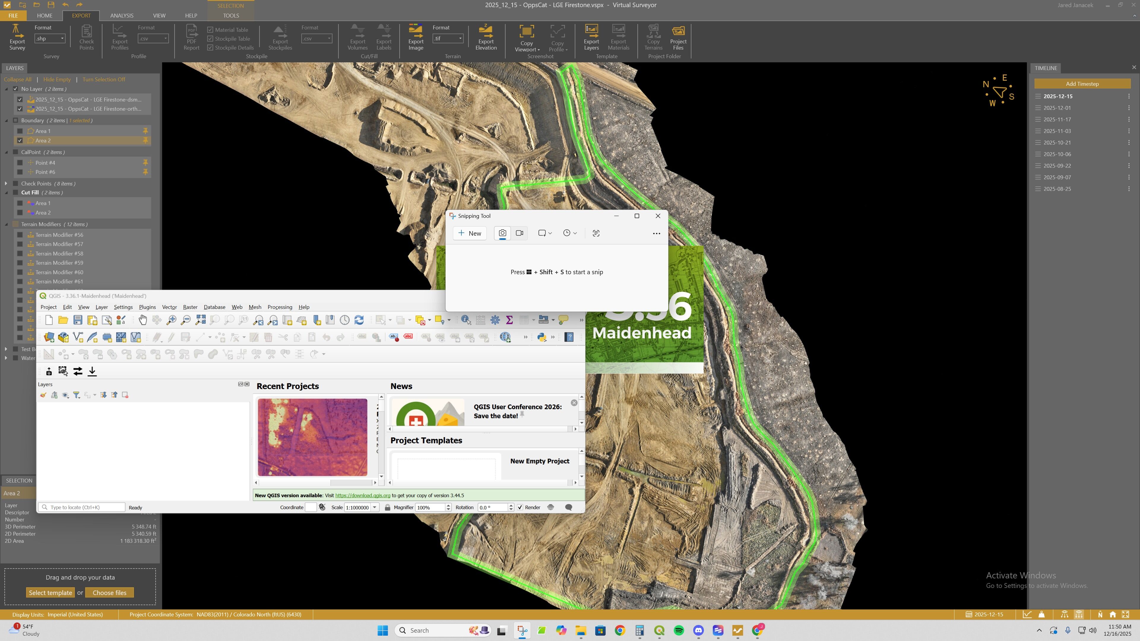This screenshot has height=641, width=1140.
Task: Uncheck the Boundary Area 2 checkbox
Action: point(20,140)
